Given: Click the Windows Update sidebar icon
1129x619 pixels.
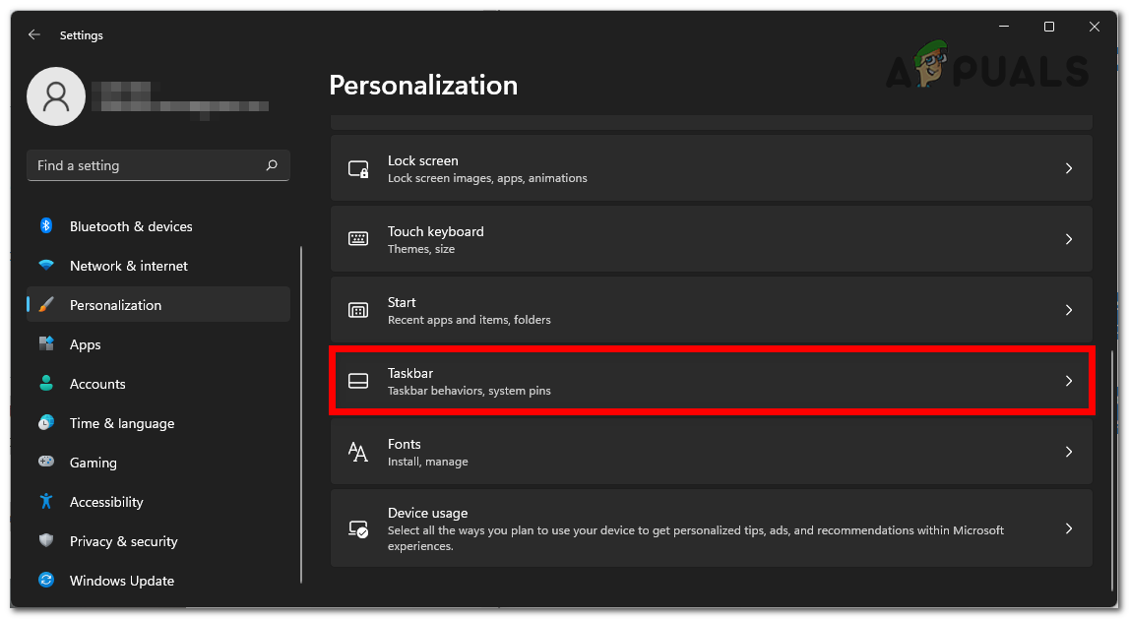Looking at the screenshot, I should (46, 581).
